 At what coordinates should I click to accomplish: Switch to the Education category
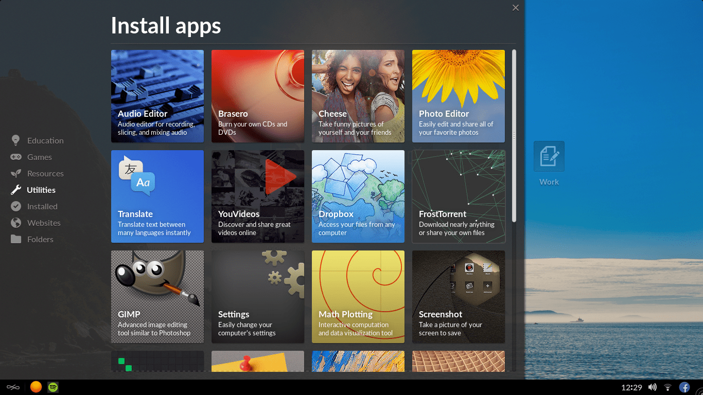pos(45,140)
